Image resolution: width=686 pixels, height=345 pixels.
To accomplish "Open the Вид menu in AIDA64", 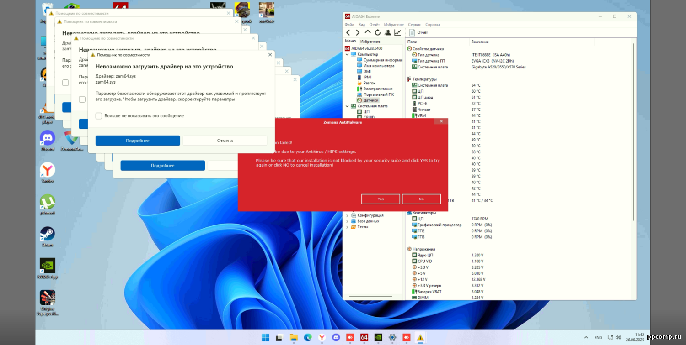I will [362, 25].
